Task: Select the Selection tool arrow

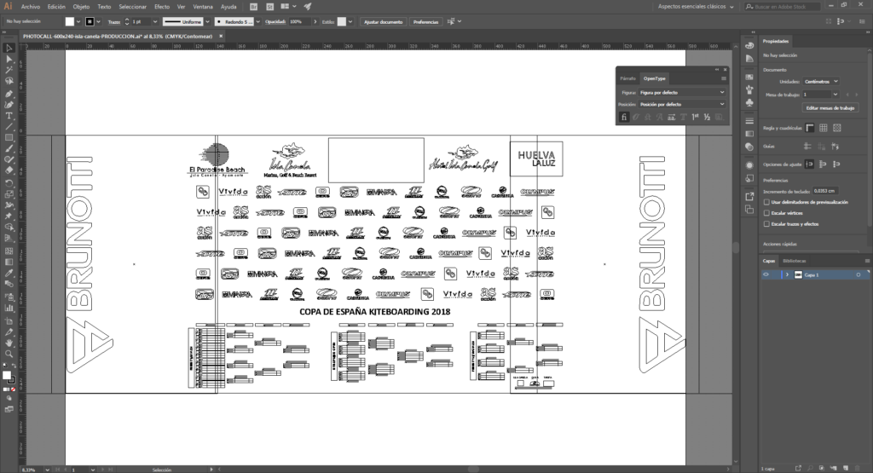Action: tap(9, 48)
